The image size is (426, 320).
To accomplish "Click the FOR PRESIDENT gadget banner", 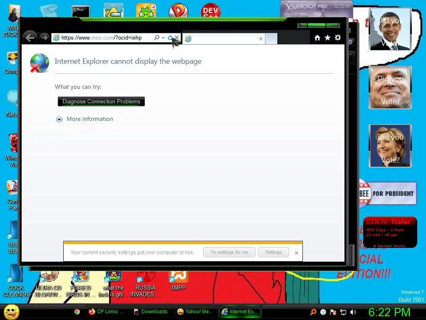I will [x=388, y=193].
